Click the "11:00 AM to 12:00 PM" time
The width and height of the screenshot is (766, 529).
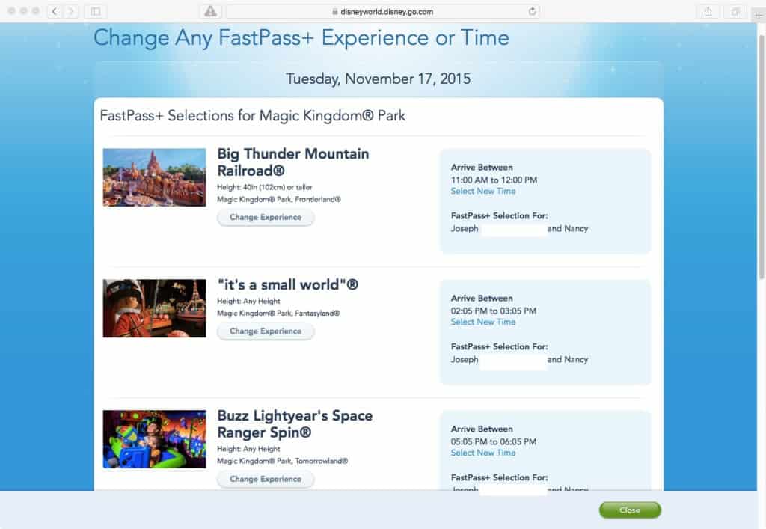click(494, 180)
